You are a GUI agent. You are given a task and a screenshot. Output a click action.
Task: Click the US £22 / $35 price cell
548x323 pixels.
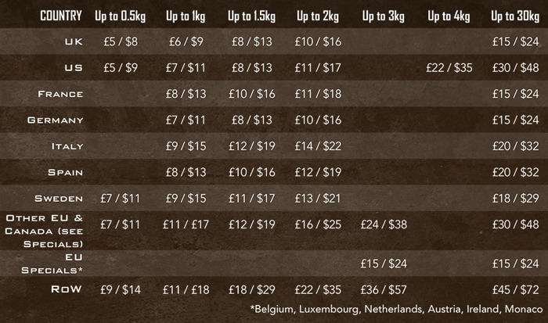(449, 68)
